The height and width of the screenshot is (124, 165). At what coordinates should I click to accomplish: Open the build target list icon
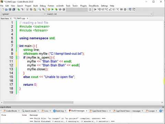click(90, 9)
